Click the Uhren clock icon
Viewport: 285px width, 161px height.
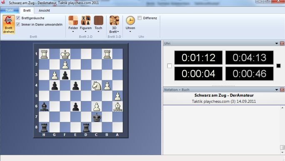pos(130,20)
